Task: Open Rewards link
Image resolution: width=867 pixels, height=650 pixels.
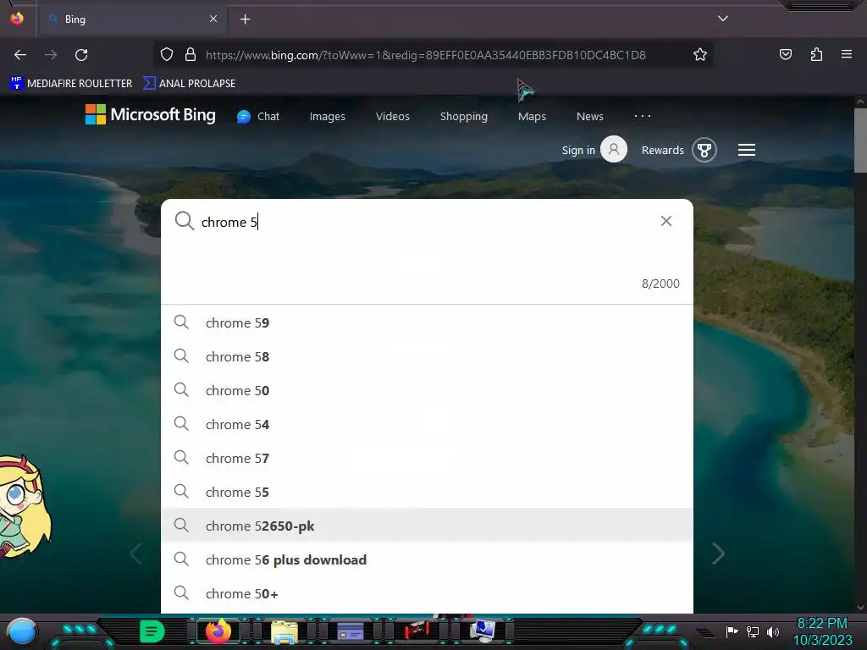Action: (x=662, y=151)
